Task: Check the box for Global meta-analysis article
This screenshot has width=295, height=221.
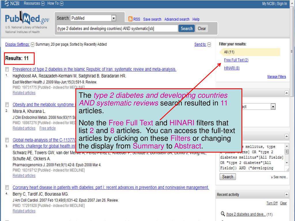Action: (7, 140)
